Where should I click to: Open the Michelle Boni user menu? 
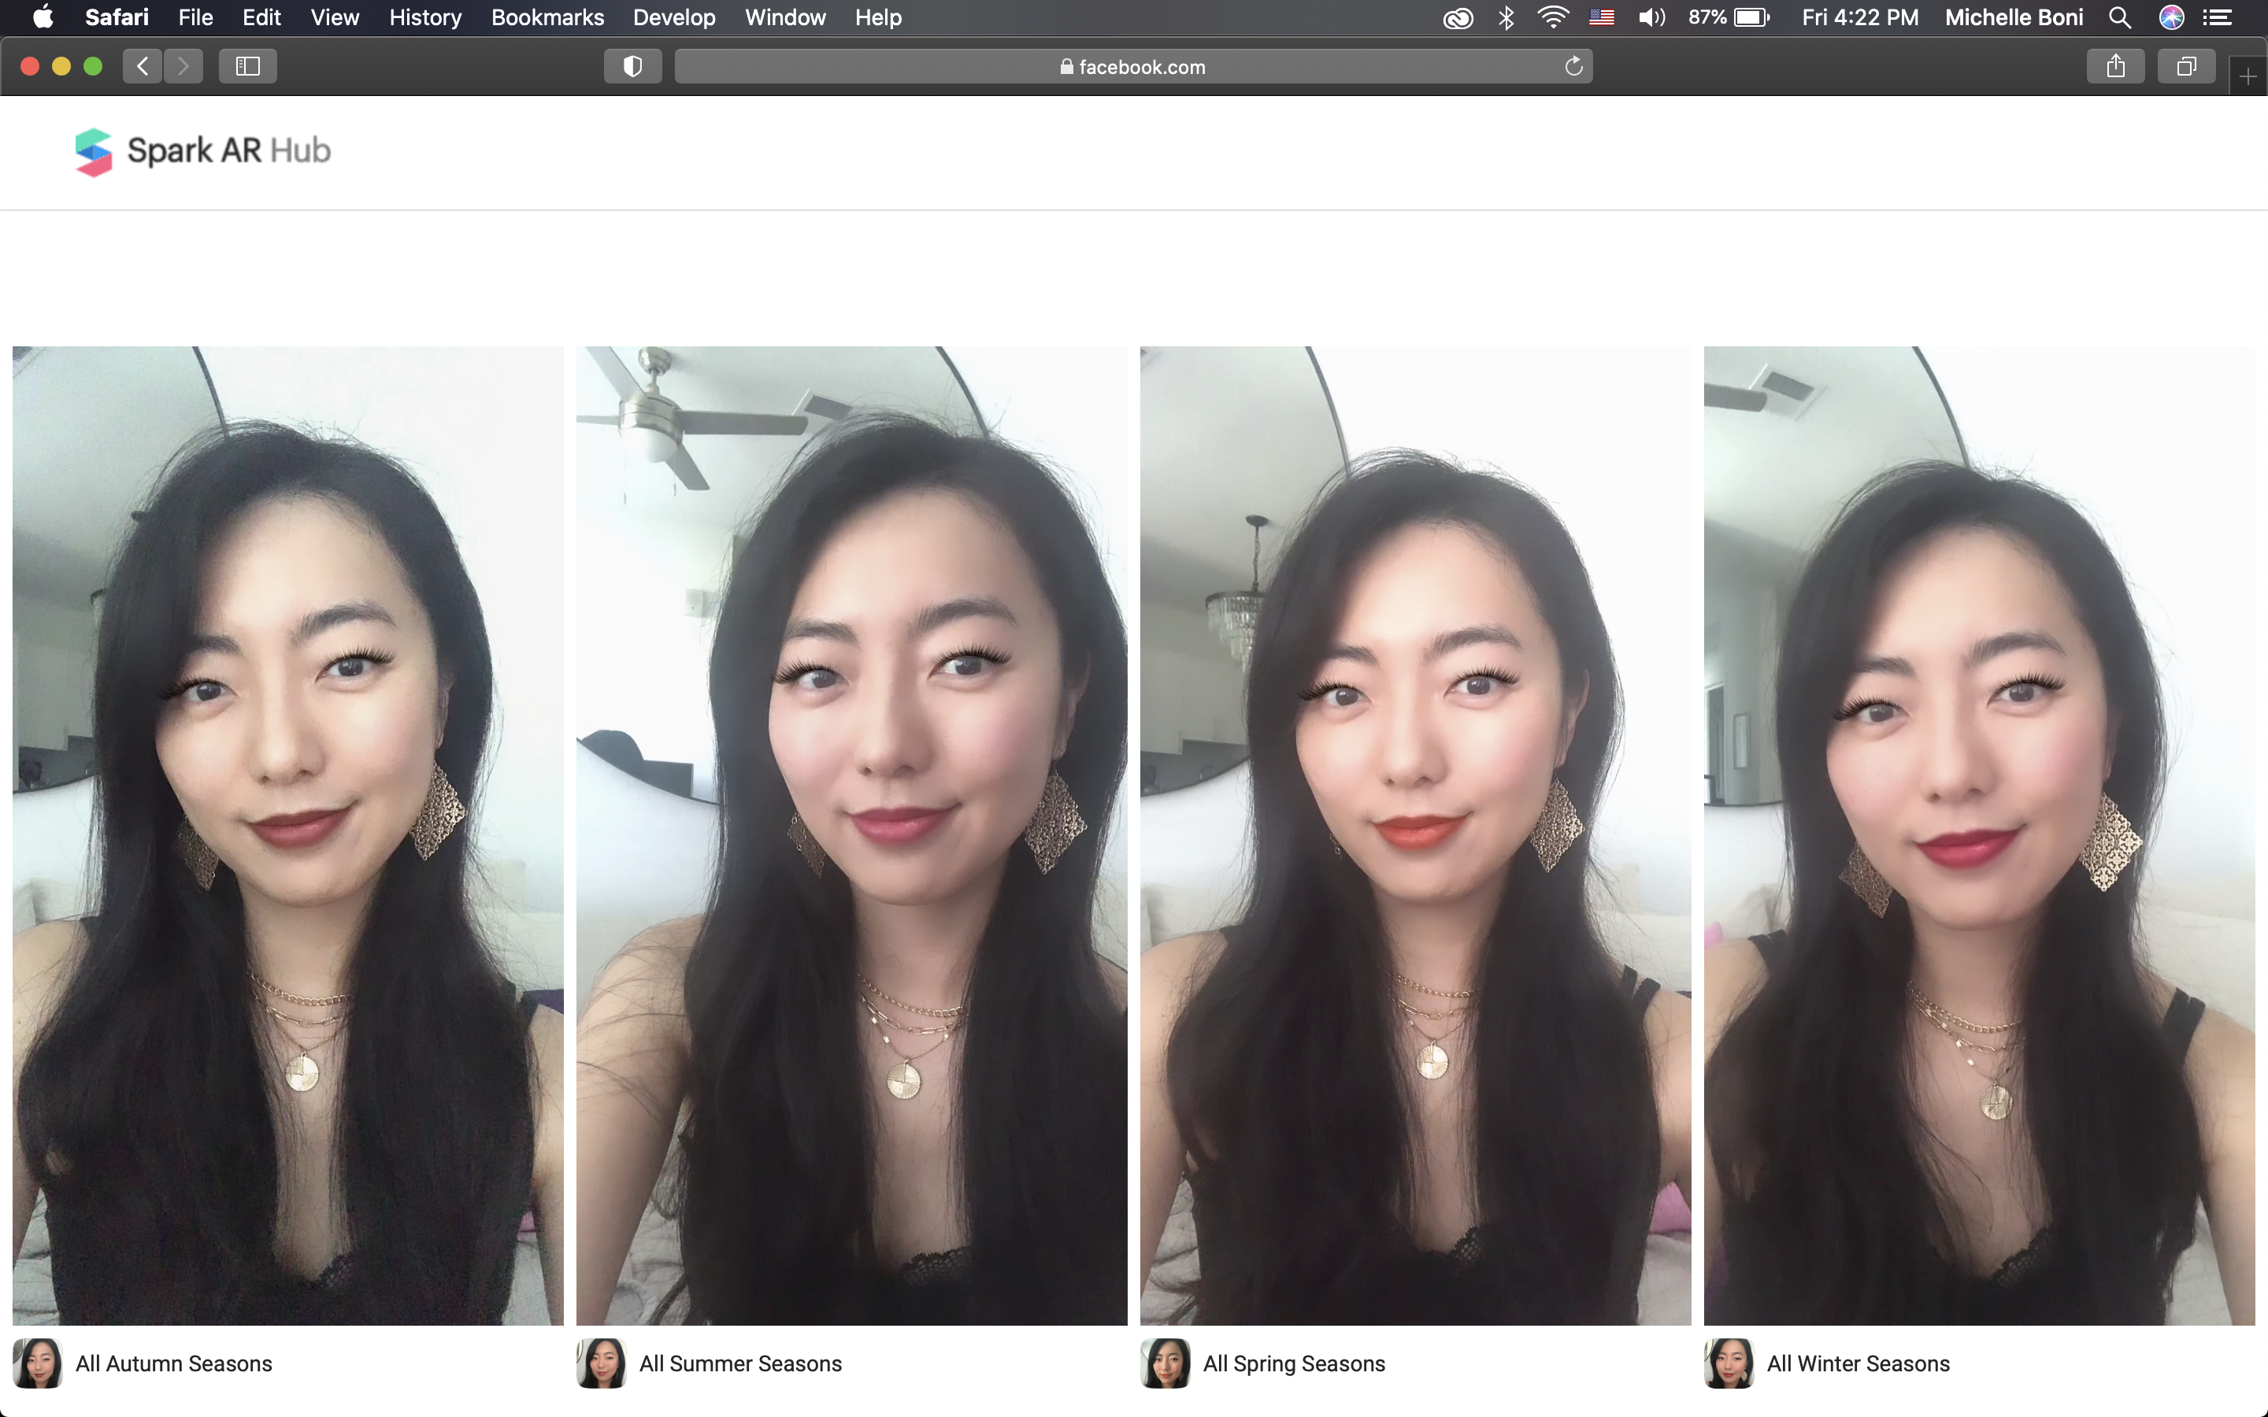(2014, 17)
